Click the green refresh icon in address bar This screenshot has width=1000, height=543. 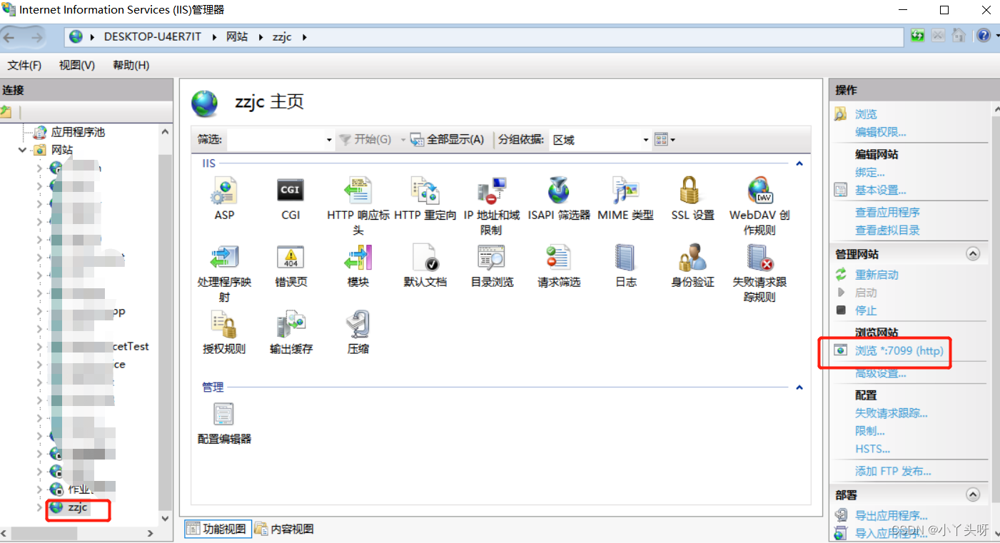(x=917, y=36)
